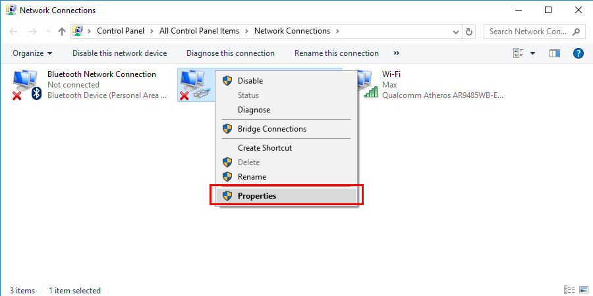Click the Up arrow navigation icon
Image resolution: width=593 pixels, height=296 pixels.
tap(62, 31)
